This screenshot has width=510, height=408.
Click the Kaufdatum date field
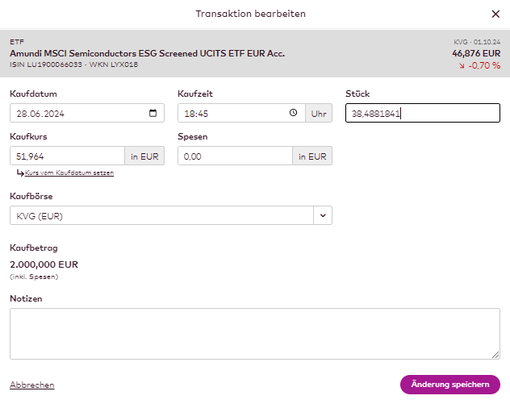point(77,114)
